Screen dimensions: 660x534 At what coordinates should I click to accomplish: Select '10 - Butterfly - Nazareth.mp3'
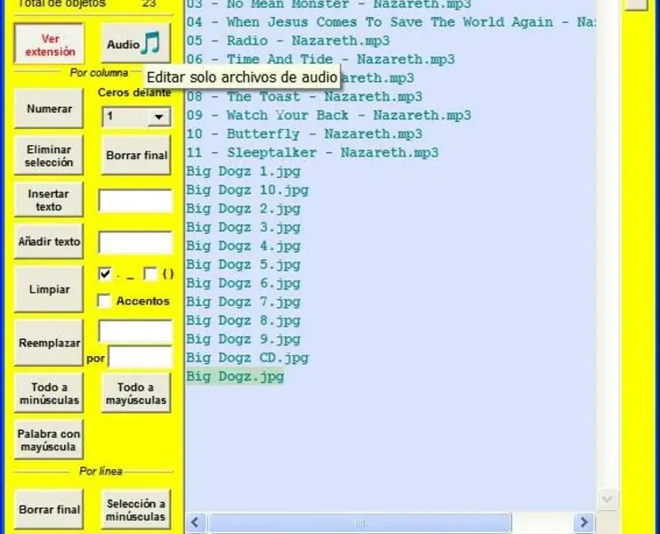click(x=304, y=133)
